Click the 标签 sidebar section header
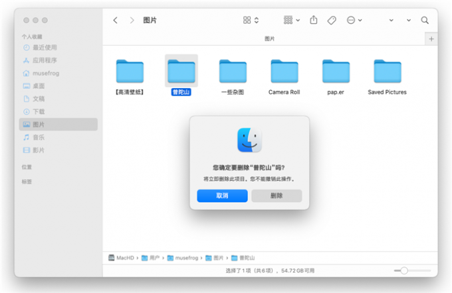The height and width of the screenshot is (293, 452). (27, 182)
